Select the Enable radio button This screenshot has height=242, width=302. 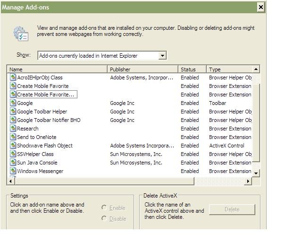coord(104,207)
